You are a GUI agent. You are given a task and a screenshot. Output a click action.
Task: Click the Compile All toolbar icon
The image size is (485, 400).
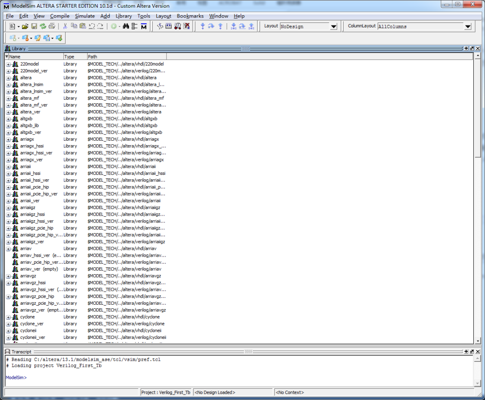(x=168, y=27)
